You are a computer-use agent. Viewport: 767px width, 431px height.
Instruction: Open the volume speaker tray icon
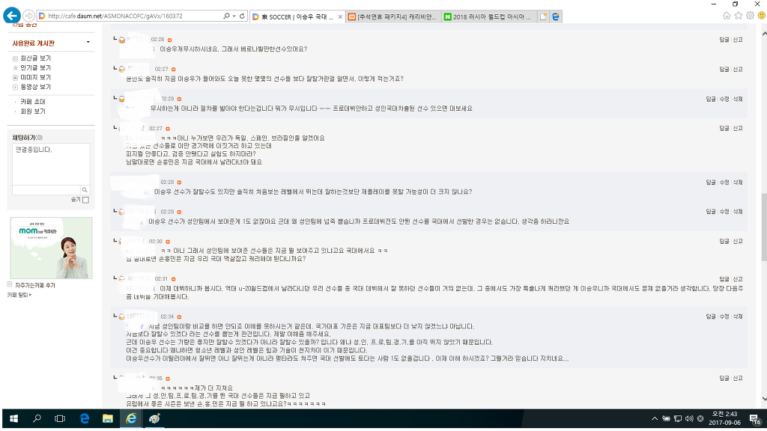tap(689, 419)
